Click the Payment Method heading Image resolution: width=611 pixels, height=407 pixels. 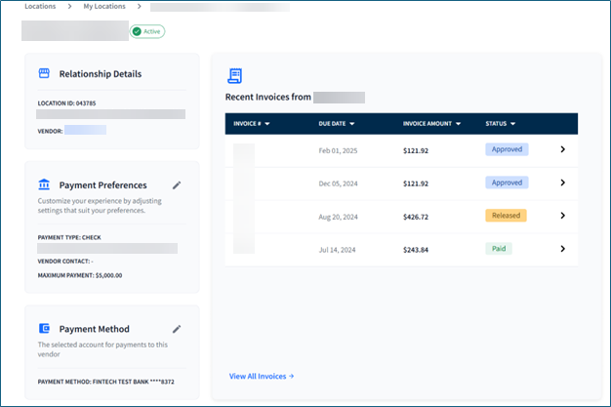click(x=94, y=329)
